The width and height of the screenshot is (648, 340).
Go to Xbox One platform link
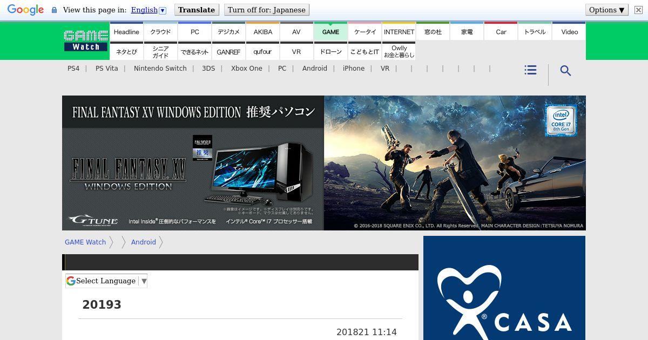tap(247, 69)
